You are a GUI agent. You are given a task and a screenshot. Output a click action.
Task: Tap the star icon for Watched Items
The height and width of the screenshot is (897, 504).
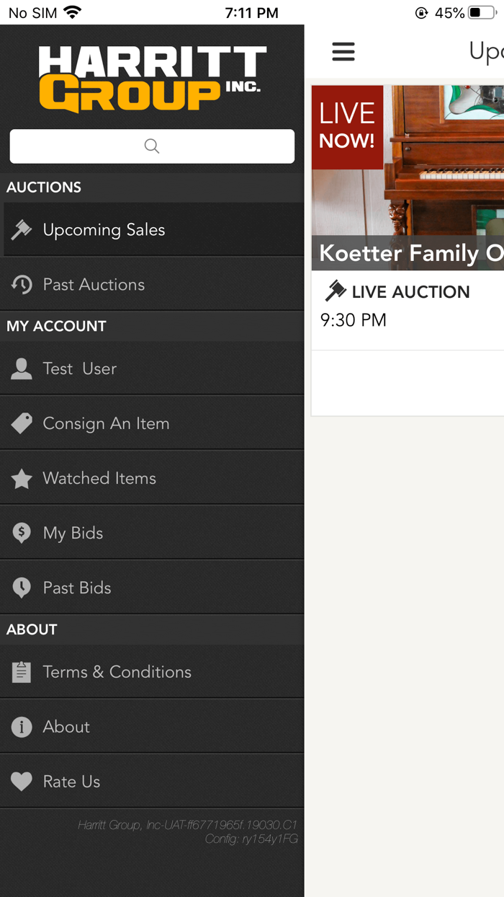point(22,478)
